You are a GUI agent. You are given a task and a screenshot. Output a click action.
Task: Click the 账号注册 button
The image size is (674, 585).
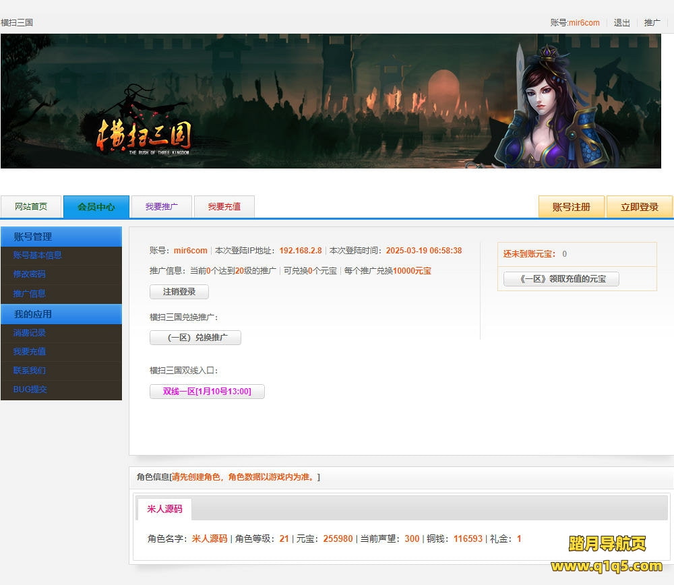(571, 207)
